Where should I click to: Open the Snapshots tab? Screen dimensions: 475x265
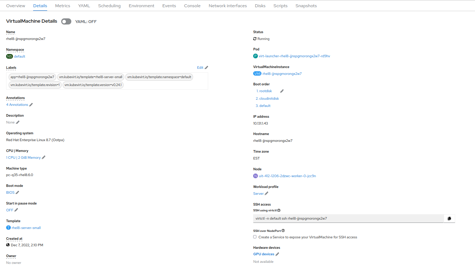306,6
